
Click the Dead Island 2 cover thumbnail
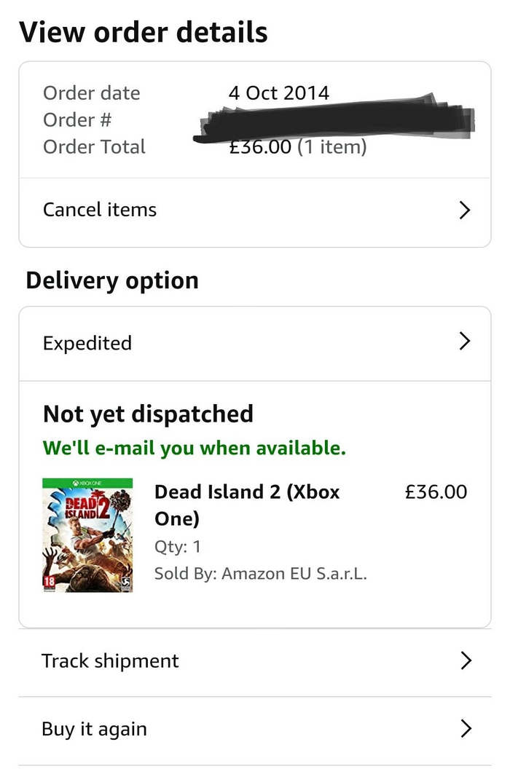[x=87, y=535]
